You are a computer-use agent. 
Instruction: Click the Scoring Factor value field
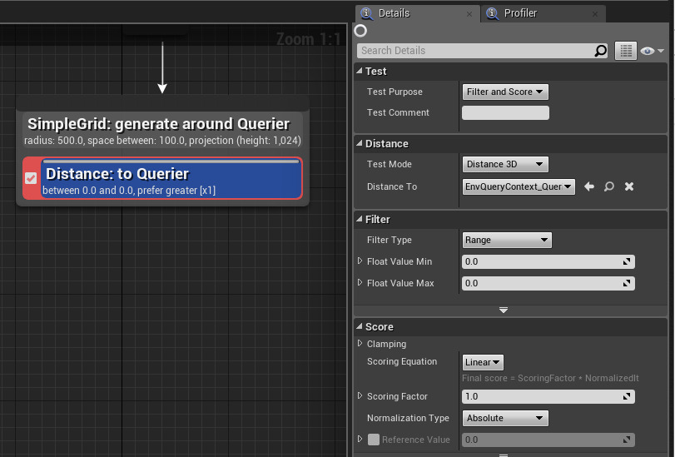(548, 396)
